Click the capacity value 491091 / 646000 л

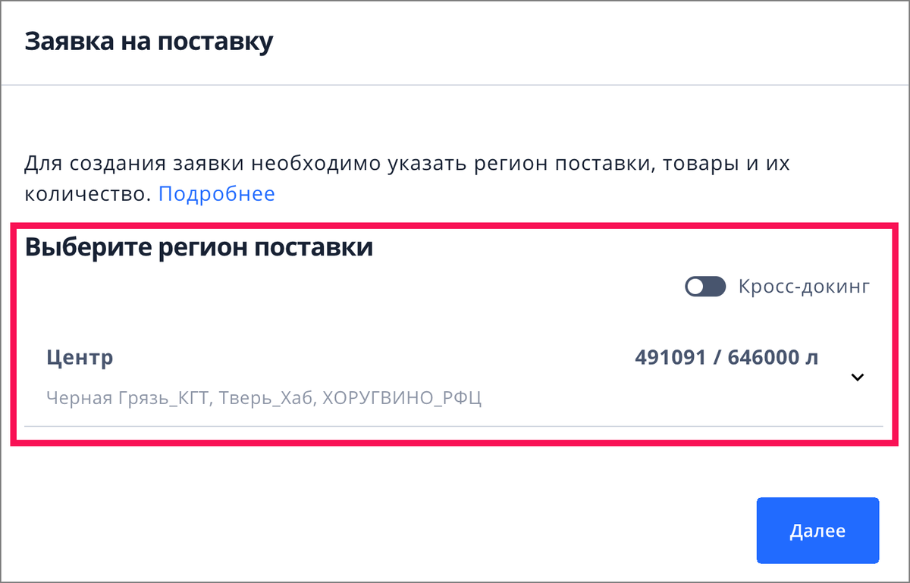point(727,356)
